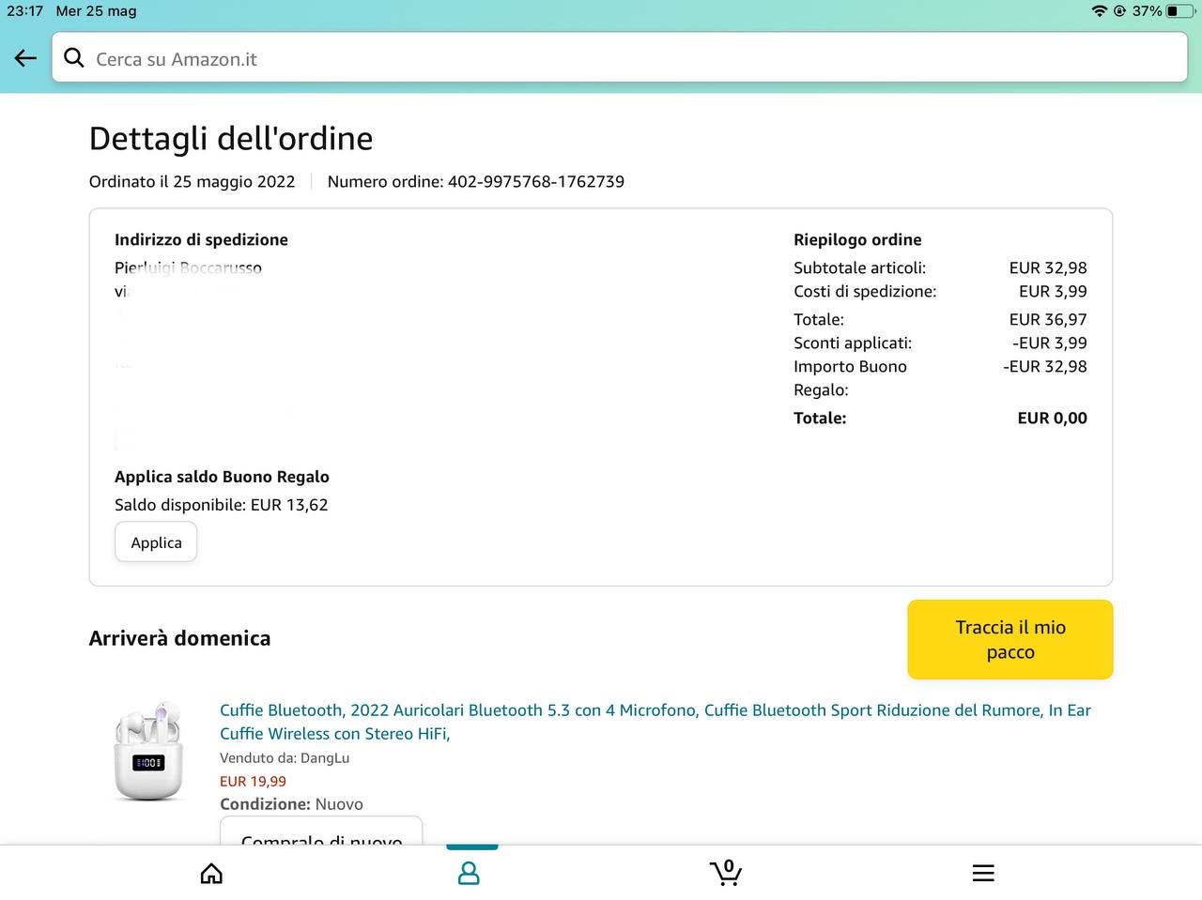This screenshot has width=1202, height=900.
Task: Click the red EUR 19,99 item price
Action: pos(253,781)
